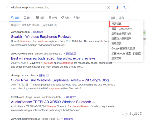Screen dimensions: 146x120
Task: Clear the search box with X icon
Action: tap(109, 8)
